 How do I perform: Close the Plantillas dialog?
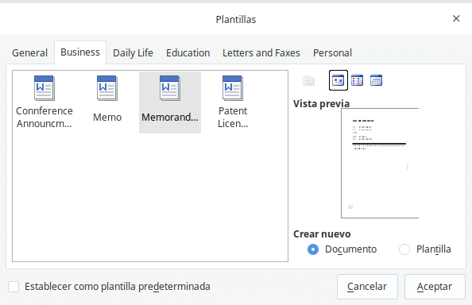pos(456,18)
